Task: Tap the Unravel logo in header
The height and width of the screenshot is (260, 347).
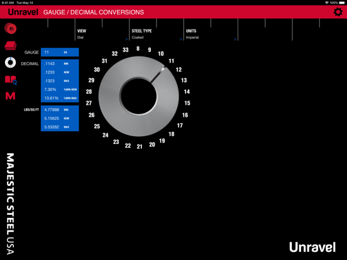Action: pos(23,12)
